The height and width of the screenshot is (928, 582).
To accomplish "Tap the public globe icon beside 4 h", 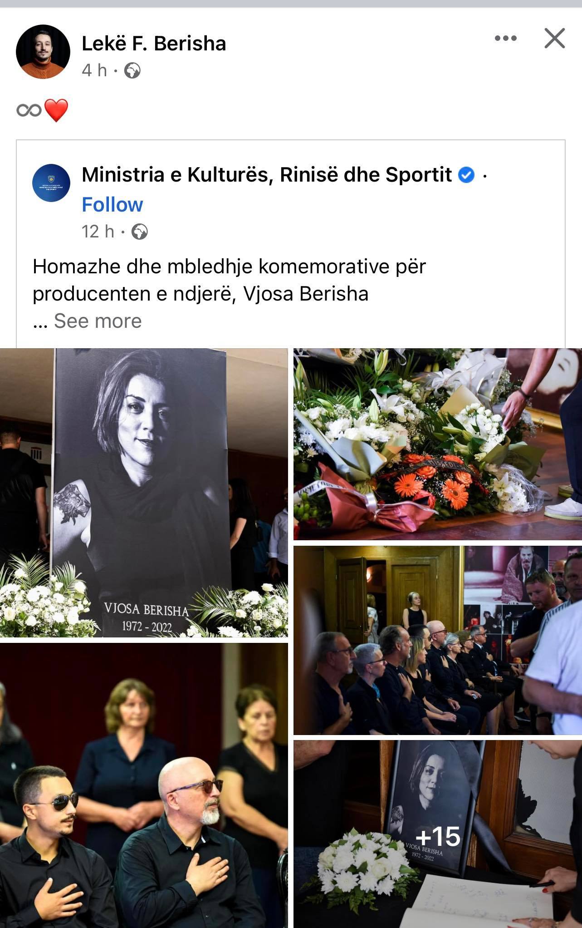I will pyautogui.click(x=132, y=71).
